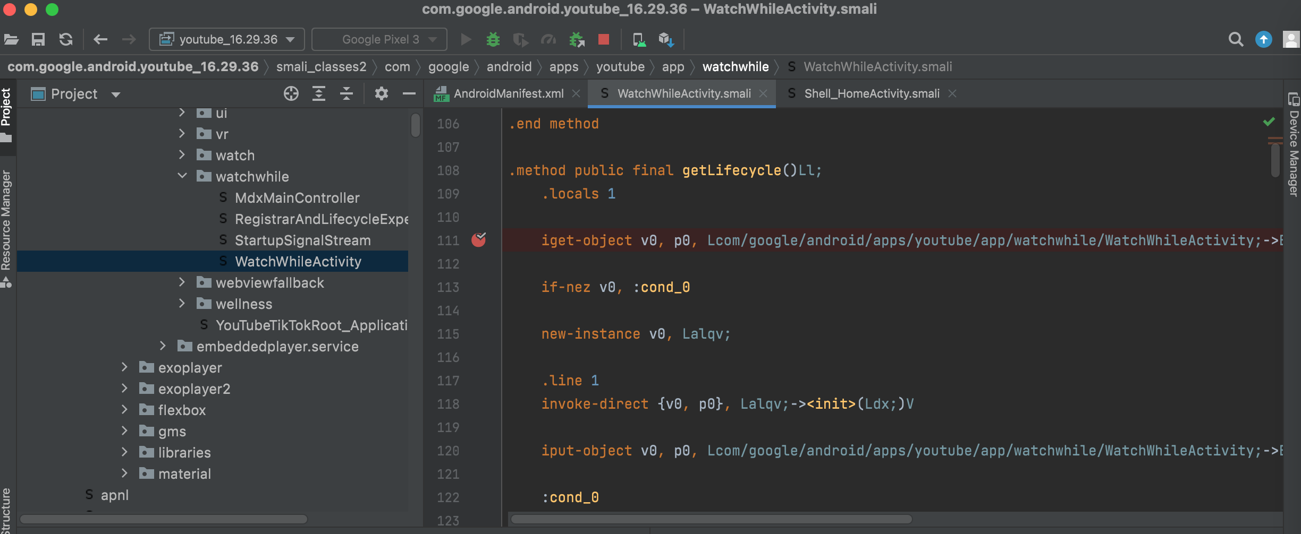The image size is (1301, 534).
Task: Expand the ui folder
Action: [182, 113]
